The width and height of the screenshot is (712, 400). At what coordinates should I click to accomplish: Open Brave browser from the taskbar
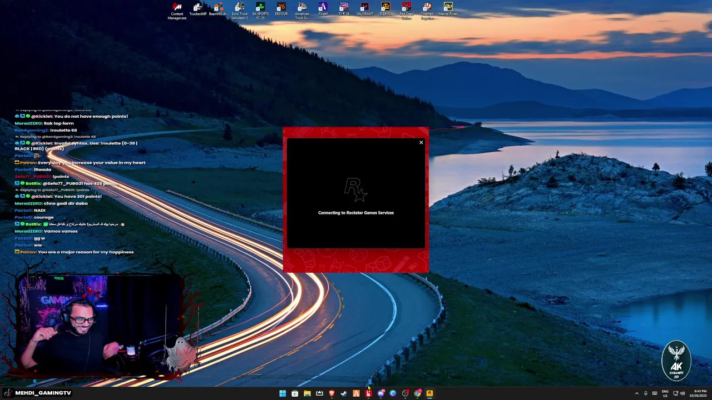click(x=332, y=393)
